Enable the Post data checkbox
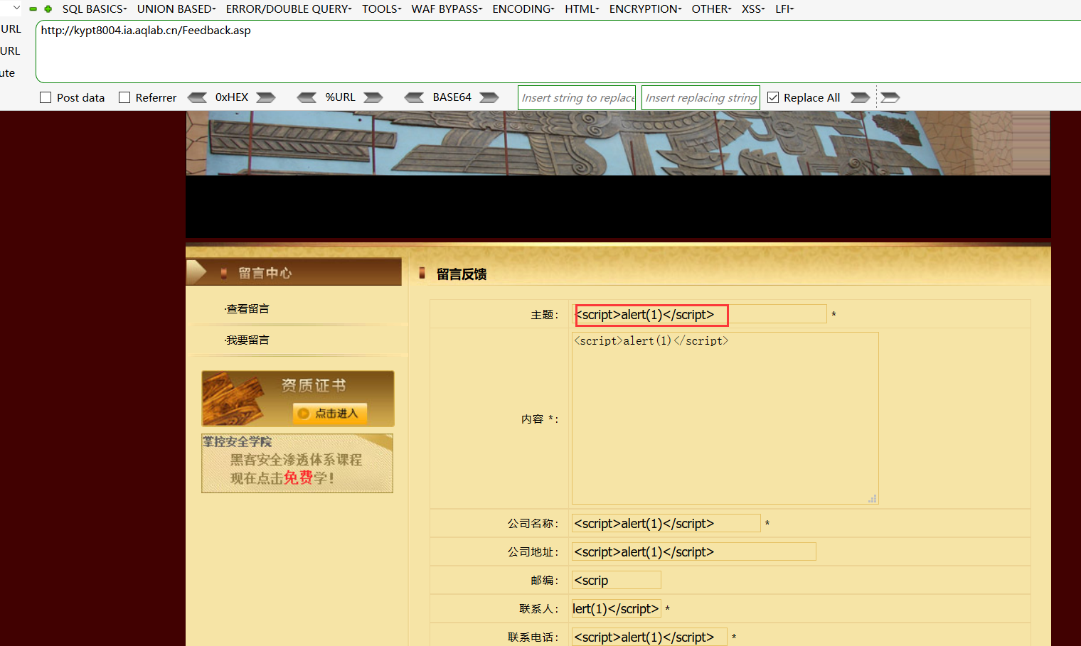Image resolution: width=1081 pixels, height=646 pixels. (x=46, y=97)
